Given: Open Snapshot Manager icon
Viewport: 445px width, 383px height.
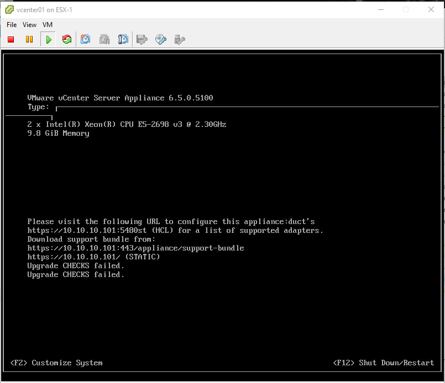Looking at the screenshot, I should click(123, 39).
